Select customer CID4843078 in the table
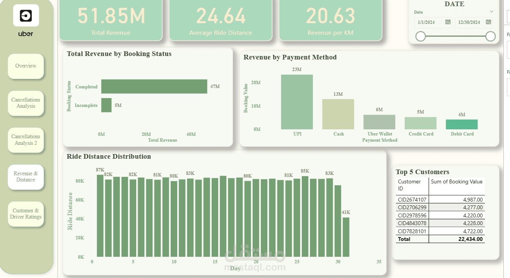This screenshot has height=278, width=510. (x=412, y=223)
